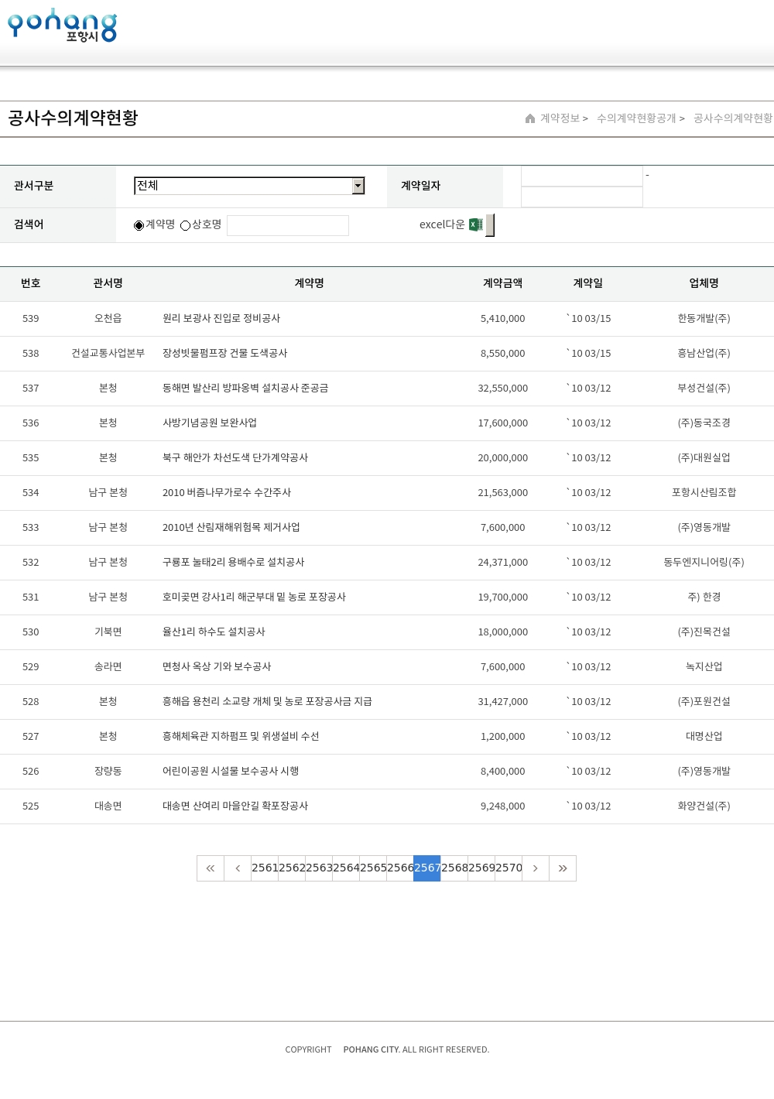Go to next page with right arrow
The image size is (774, 1099).
(536, 868)
